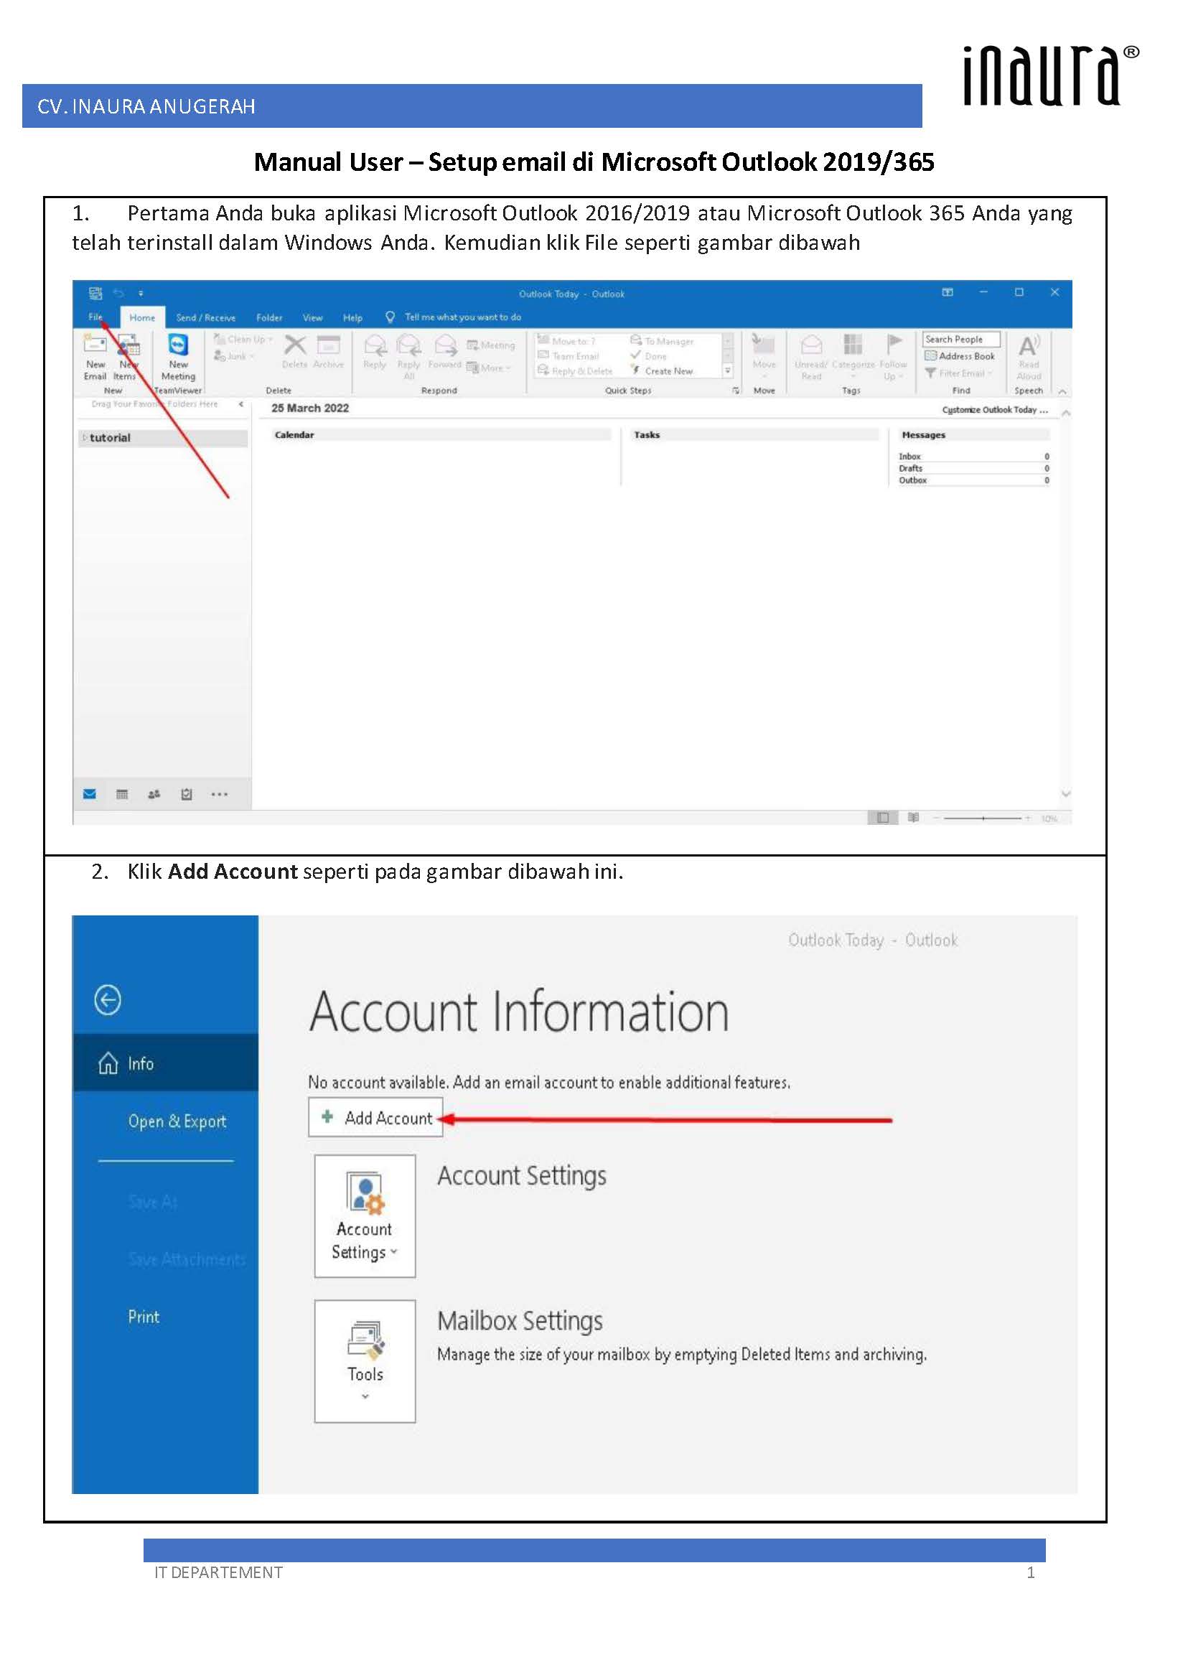Select the Move to: ? quick step
1188x1680 pixels.
pyautogui.click(x=567, y=340)
